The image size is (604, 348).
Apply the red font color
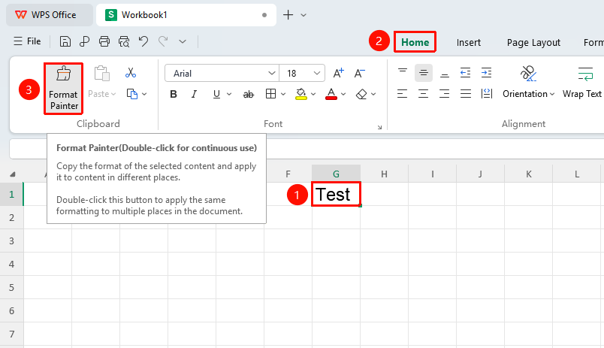pyautogui.click(x=331, y=94)
